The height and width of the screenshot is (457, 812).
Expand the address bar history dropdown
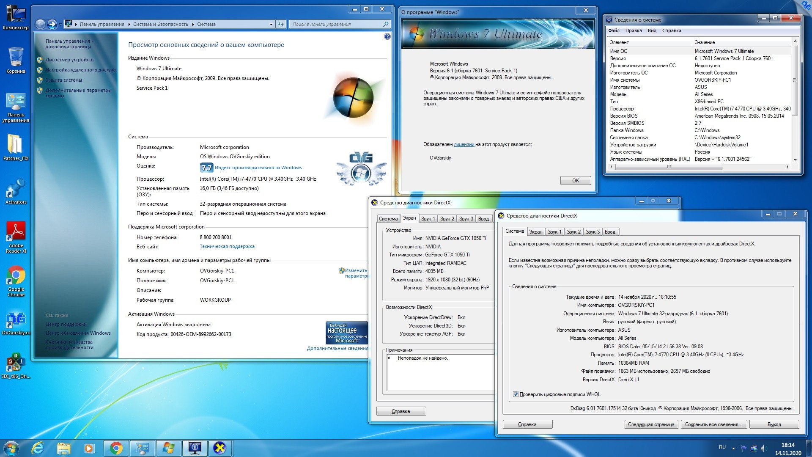click(x=271, y=24)
